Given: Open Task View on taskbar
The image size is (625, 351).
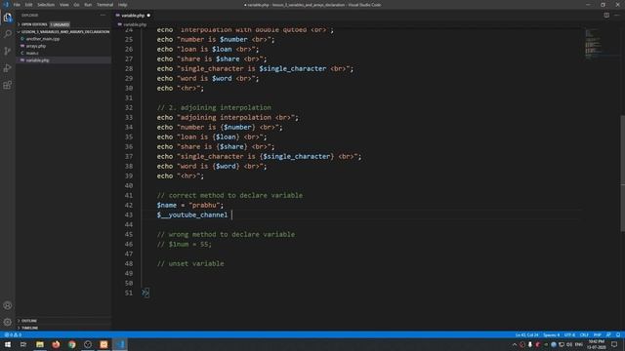Looking at the screenshot, I should [23, 344].
